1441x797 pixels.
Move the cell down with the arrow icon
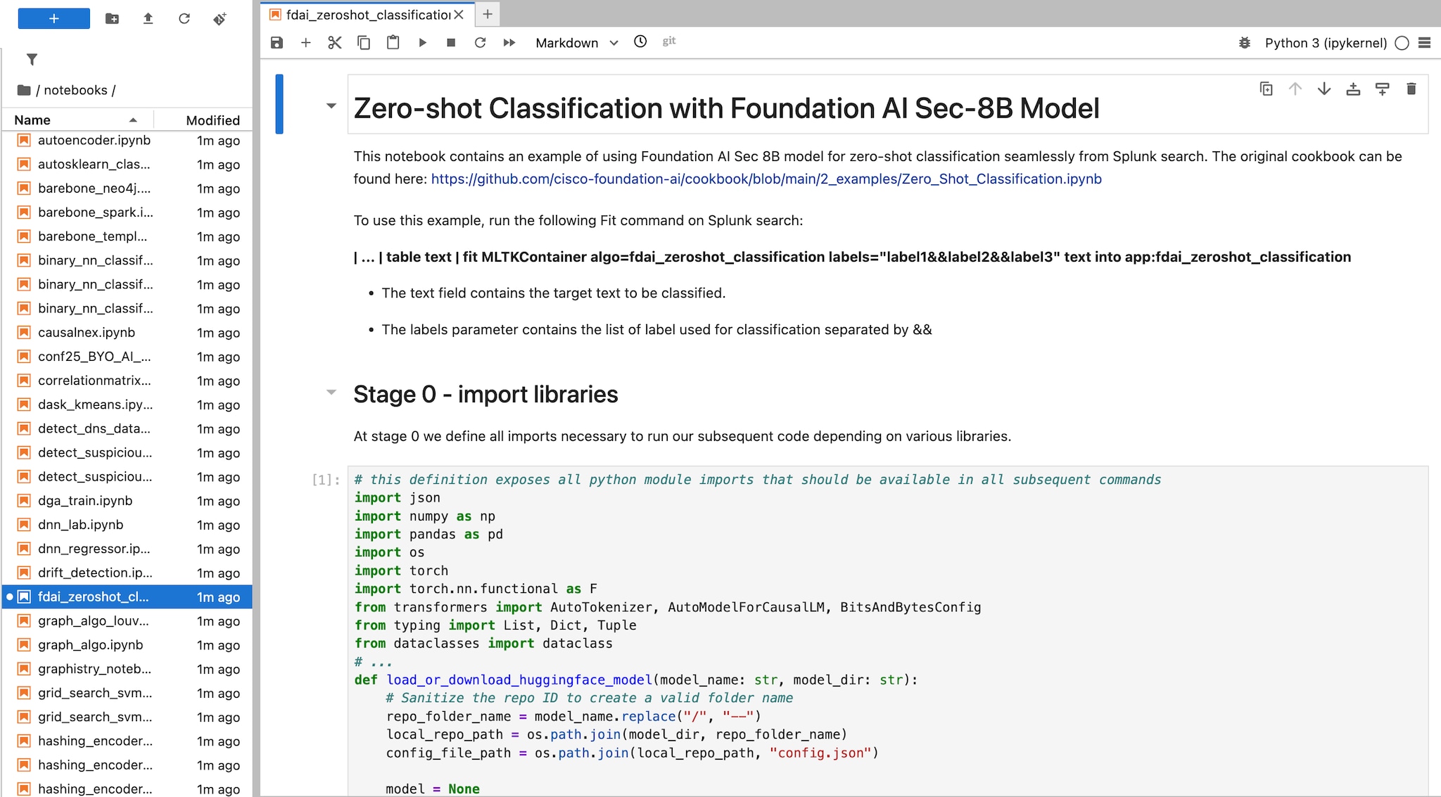click(x=1324, y=89)
